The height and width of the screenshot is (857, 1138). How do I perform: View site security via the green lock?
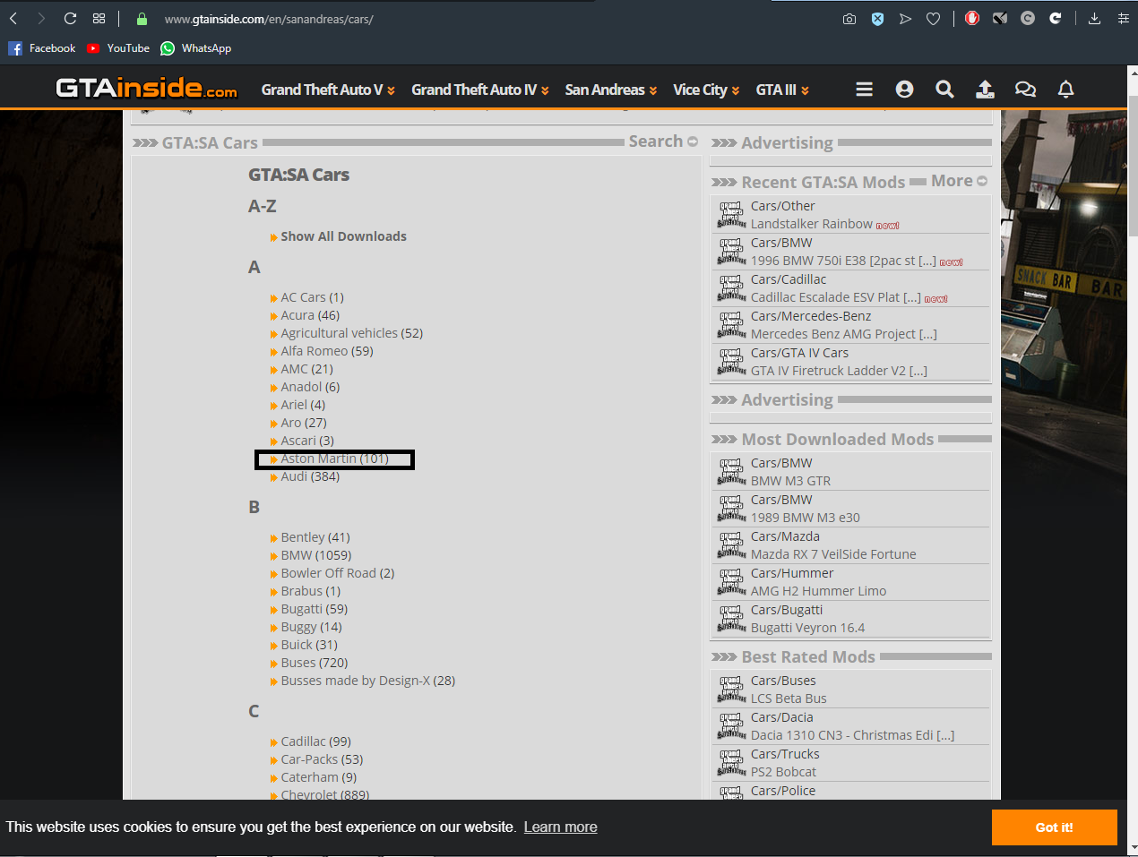click(142, 19)
